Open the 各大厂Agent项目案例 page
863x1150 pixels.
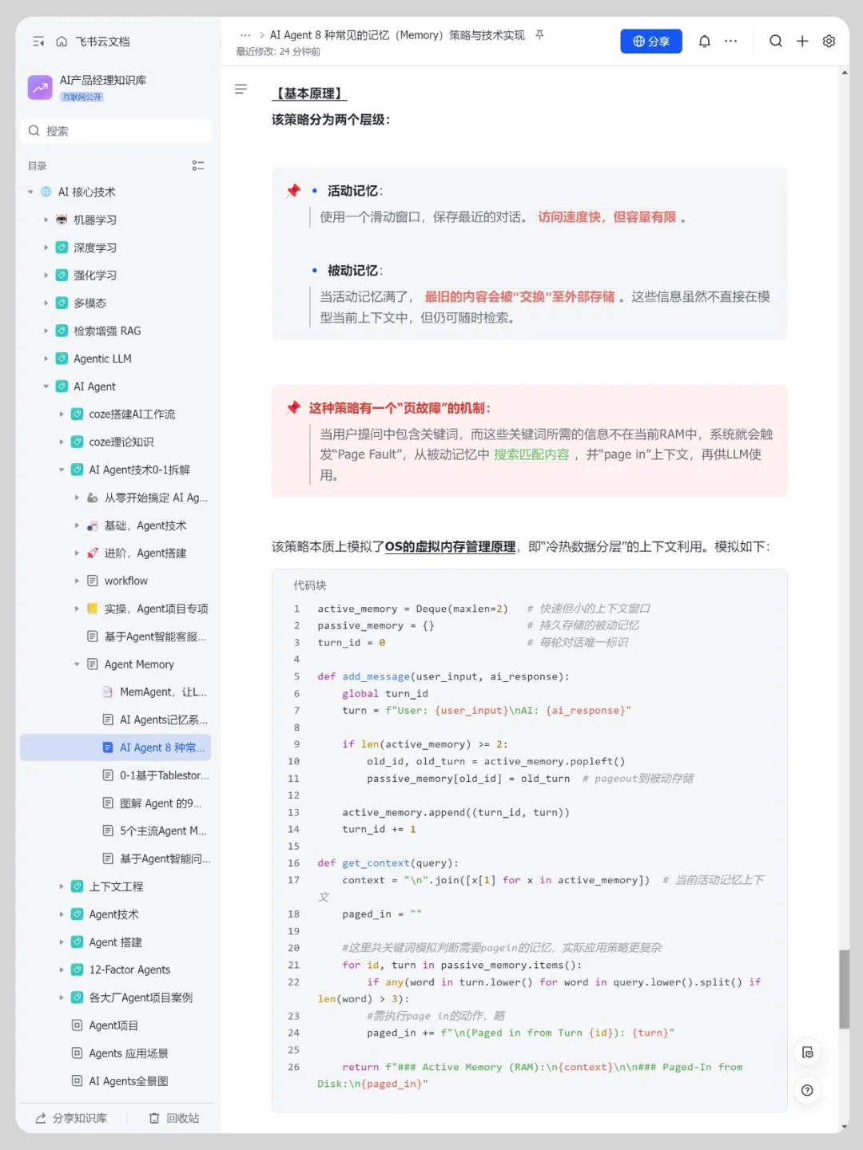140,998
